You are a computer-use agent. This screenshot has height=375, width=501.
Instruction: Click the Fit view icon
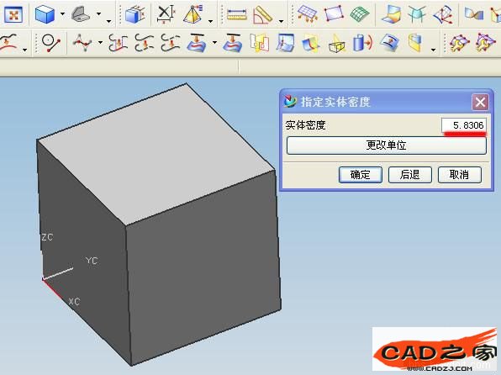(13, 14)
